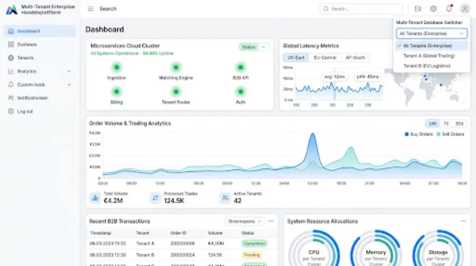Choose Tenant A (Global Trading) option
The height and width of the screenshot is (266, 476).
pos(432,56)
